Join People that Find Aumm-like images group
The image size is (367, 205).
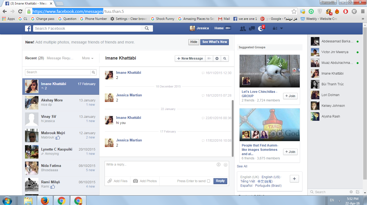[290, 152]
